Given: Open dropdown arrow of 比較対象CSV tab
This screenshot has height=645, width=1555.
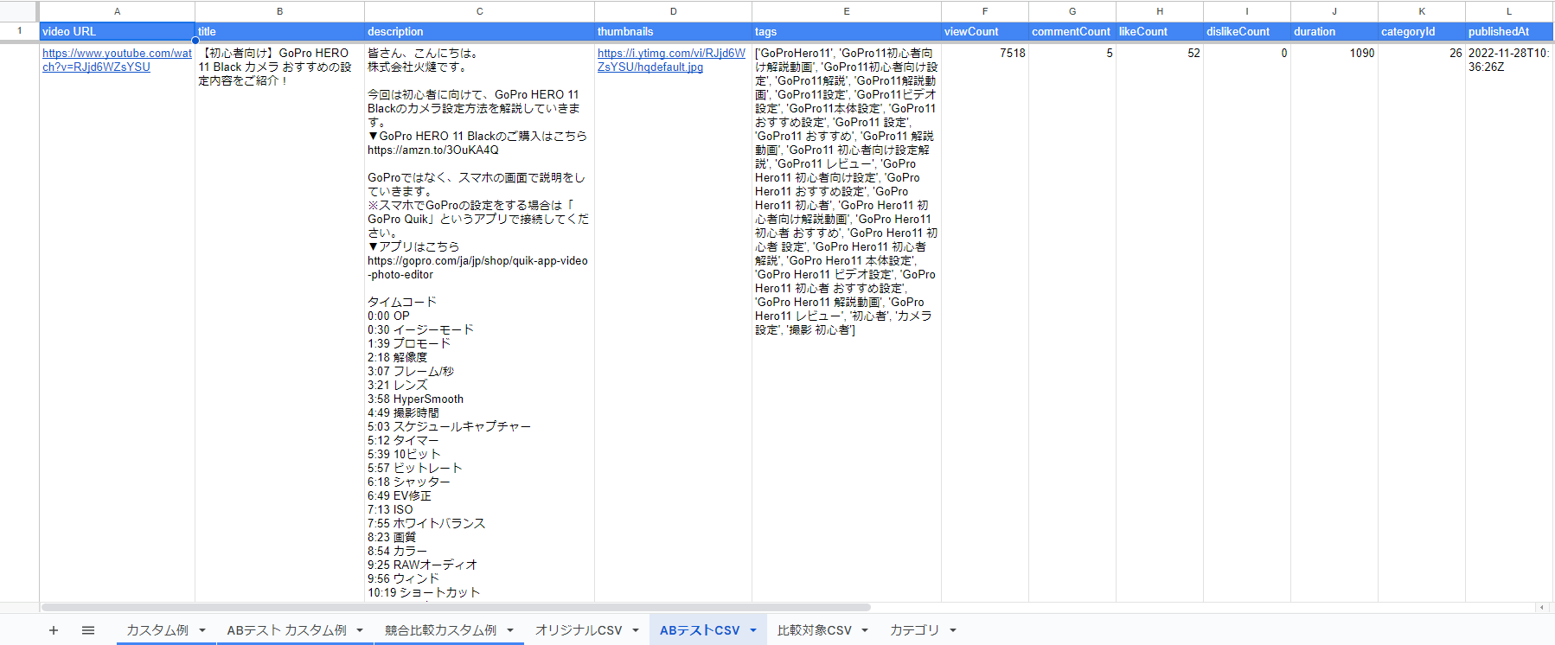Looking at the screenshot, I should [x=865, y=630].
